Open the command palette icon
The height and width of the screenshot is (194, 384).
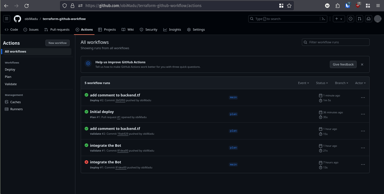pos(323,19)
